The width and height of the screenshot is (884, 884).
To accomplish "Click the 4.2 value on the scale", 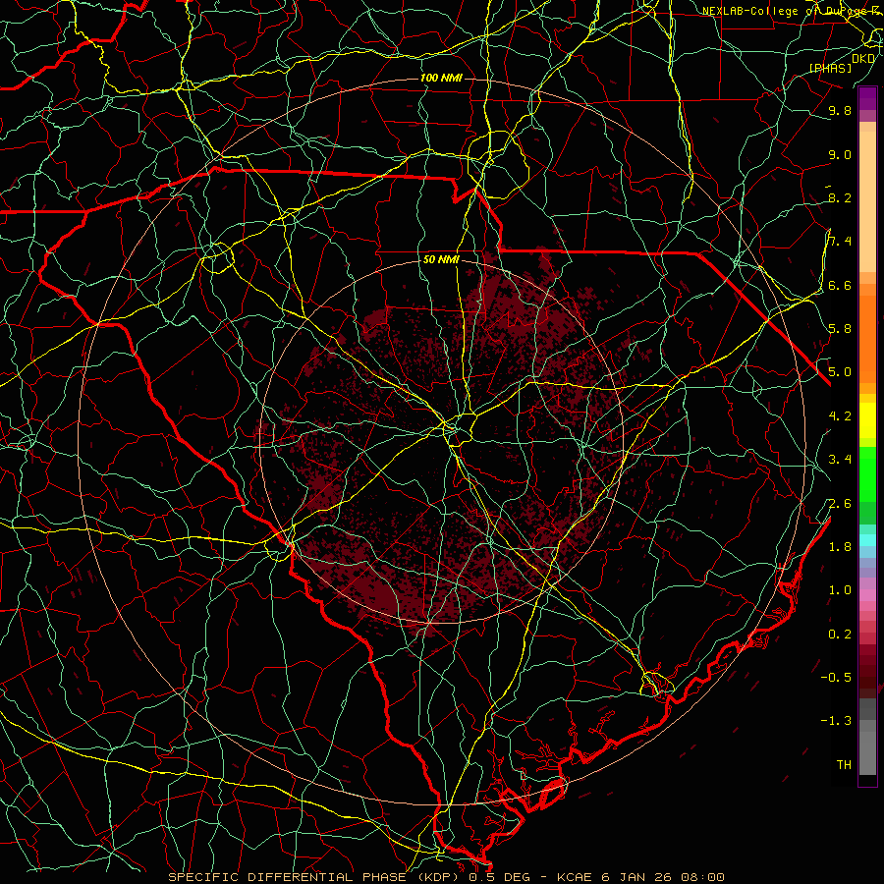I will [840, 416].
